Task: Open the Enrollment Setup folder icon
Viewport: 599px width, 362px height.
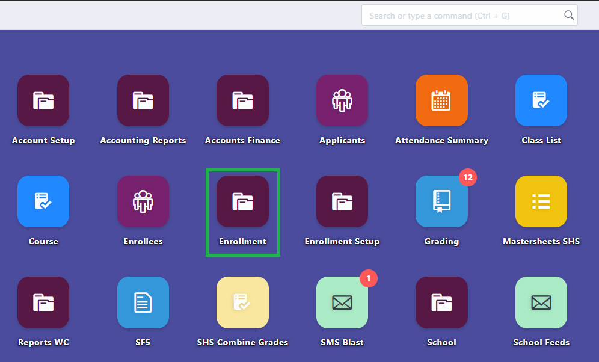Action: point(342,201)
